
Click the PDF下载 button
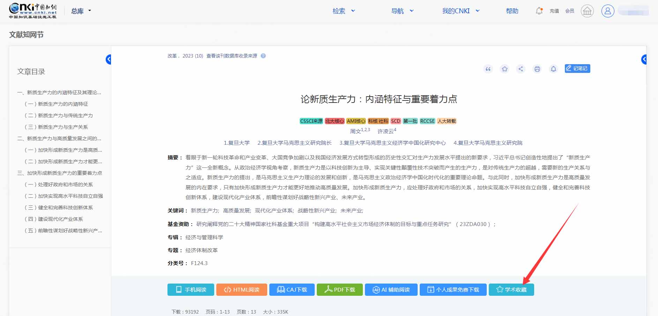pos(339,289)
